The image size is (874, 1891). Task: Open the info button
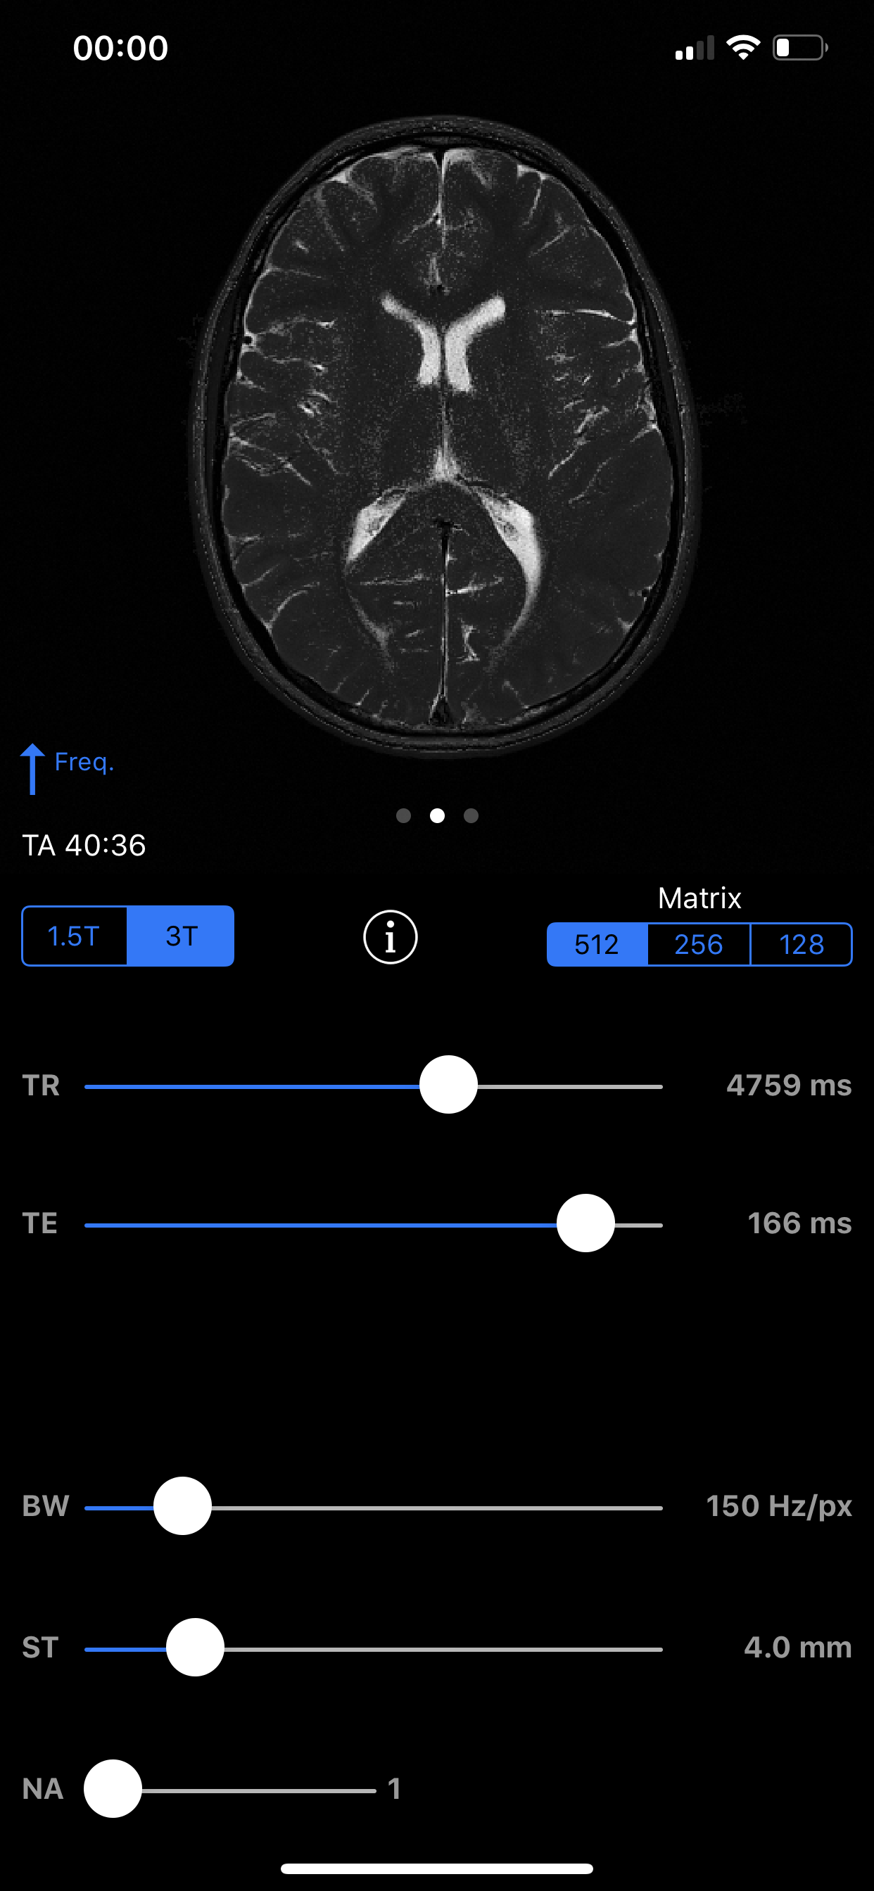(390, 936)
